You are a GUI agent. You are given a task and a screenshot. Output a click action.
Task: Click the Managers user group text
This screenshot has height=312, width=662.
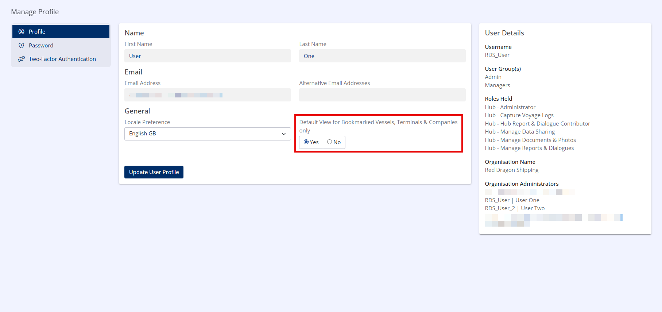pos(498,85)
